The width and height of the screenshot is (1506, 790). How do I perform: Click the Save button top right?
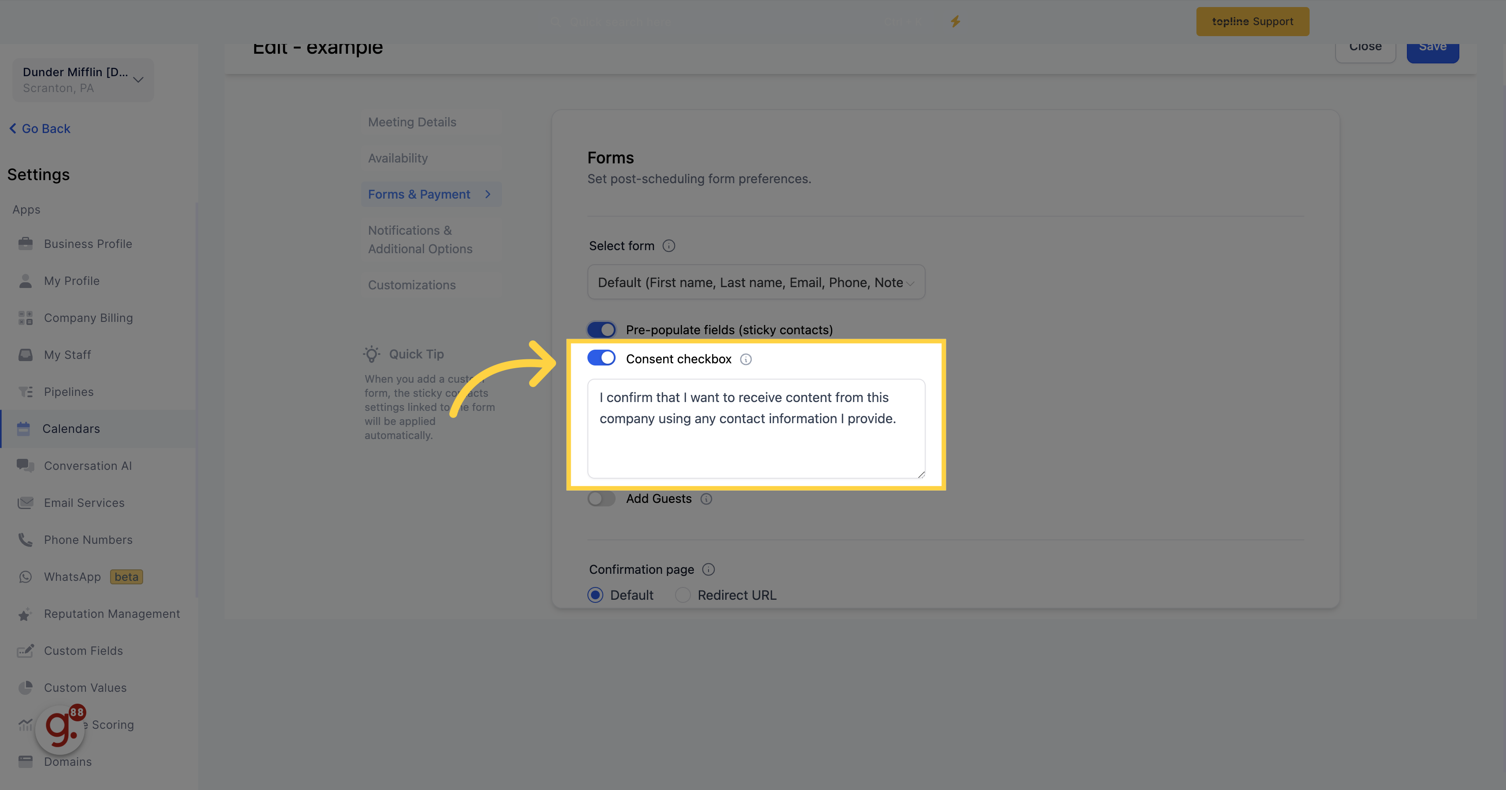click(x=1432, y=46)
